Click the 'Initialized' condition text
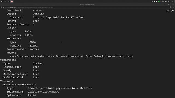The height and width of the screenshot is (98, 175). [x=12, y=67]
